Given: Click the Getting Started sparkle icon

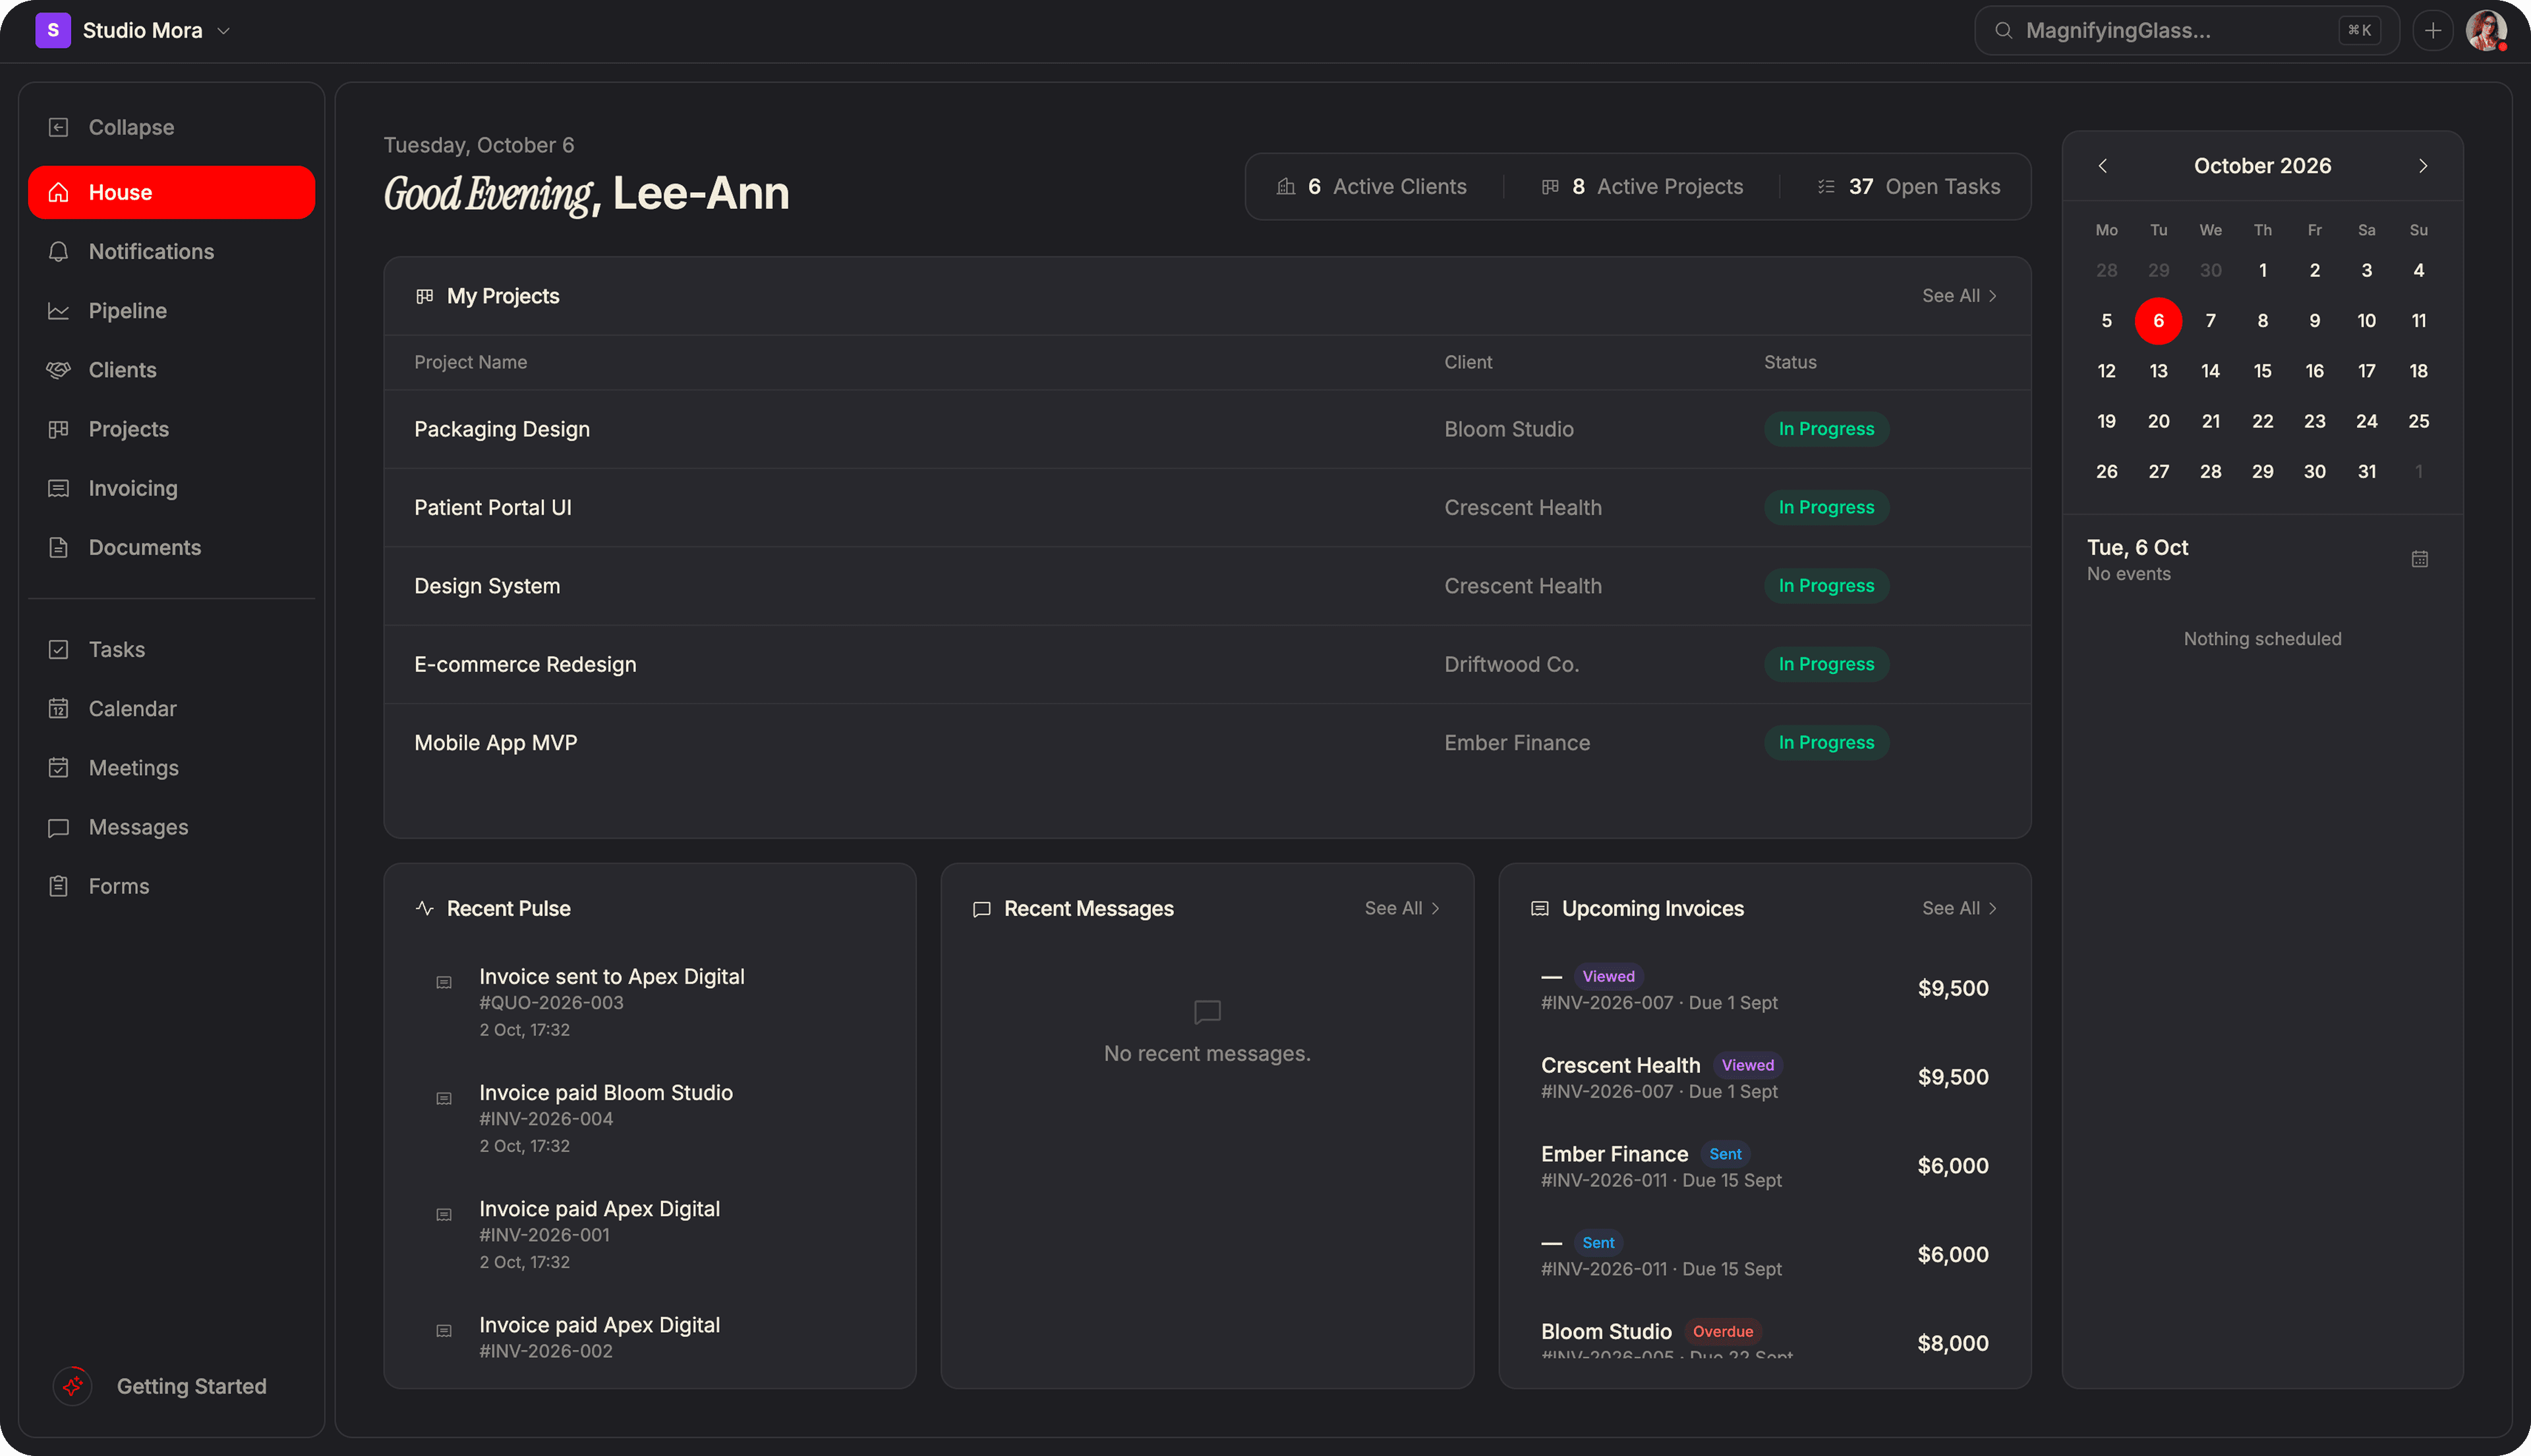Looking at the screenshot, I should 72,1386.
